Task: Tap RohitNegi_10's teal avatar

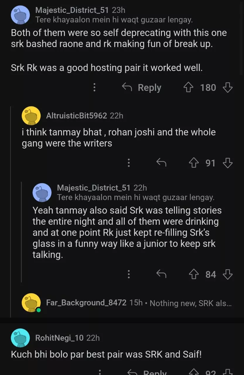Action: 20,338
